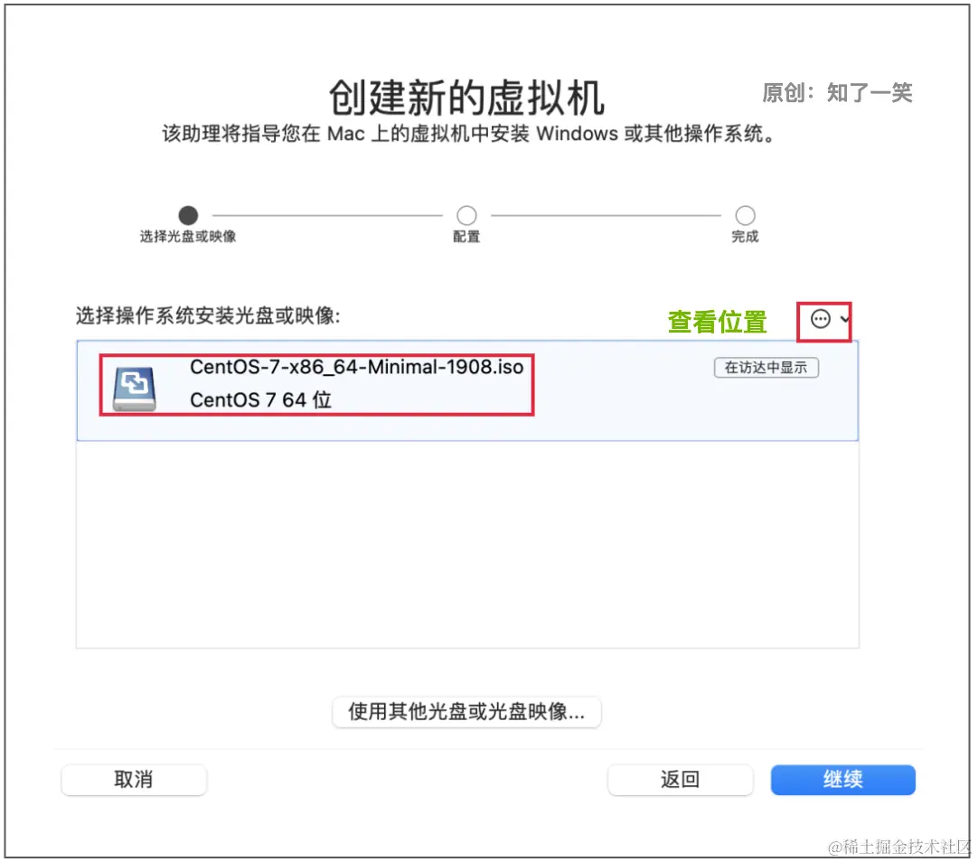Image resolution: width=978 pixels, height=862 pixels.
Task: Click the 选择光盘或映像 step indicator circle
Action: coord(188,216)
